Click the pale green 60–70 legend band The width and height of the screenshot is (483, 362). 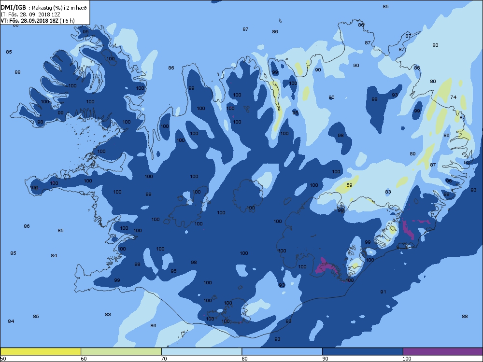tap(121, 351)
